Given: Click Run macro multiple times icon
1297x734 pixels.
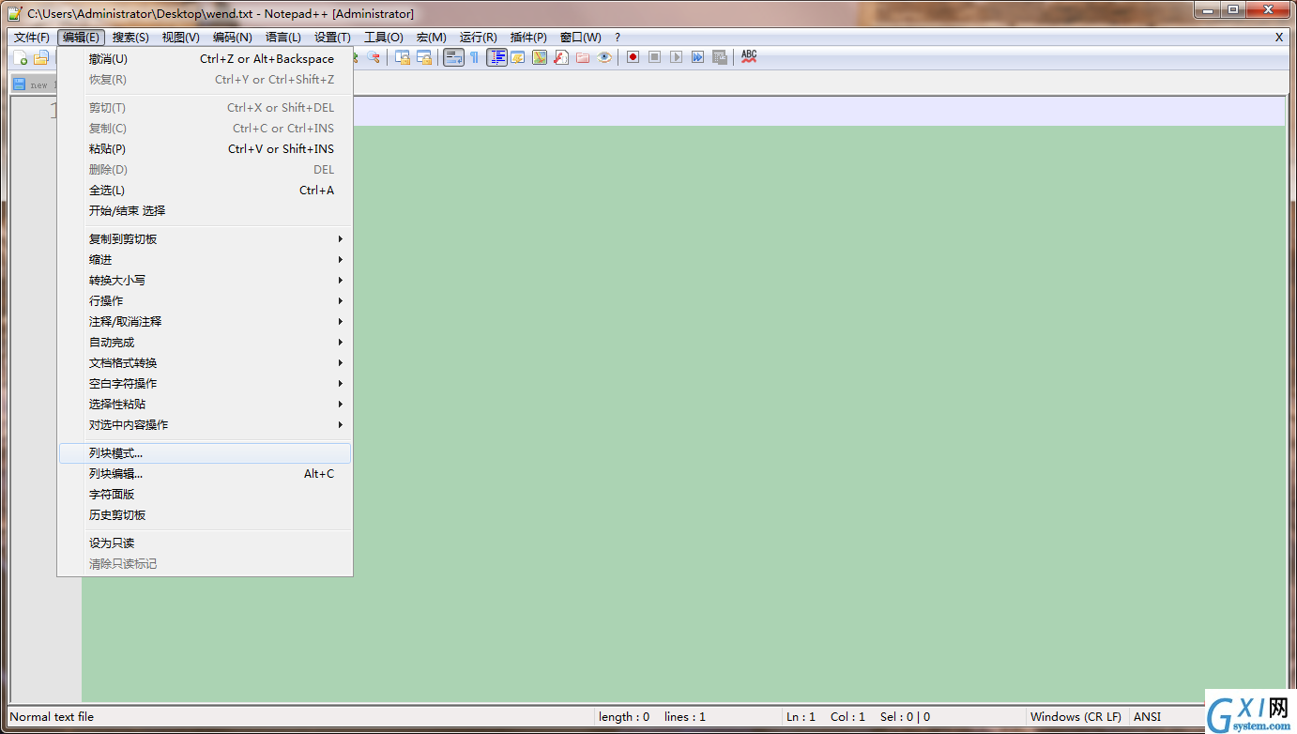Looking at the screenshot, I should (697, 57).
